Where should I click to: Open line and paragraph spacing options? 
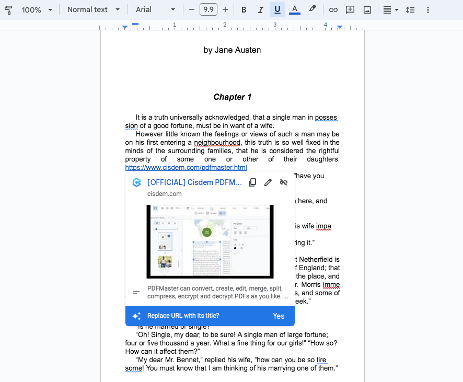click(x=410, y=10)
